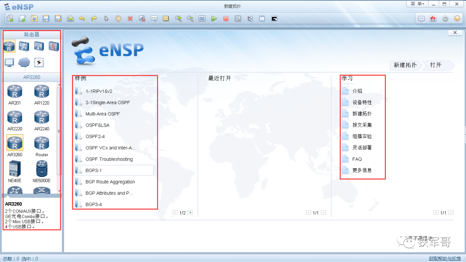Select the device connections lightning icon
This screenshot has width=466, height=262.
(x=38, y=62)
